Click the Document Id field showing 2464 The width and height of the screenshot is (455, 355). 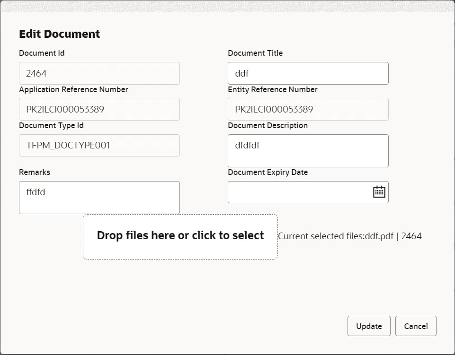coord(99,73)
